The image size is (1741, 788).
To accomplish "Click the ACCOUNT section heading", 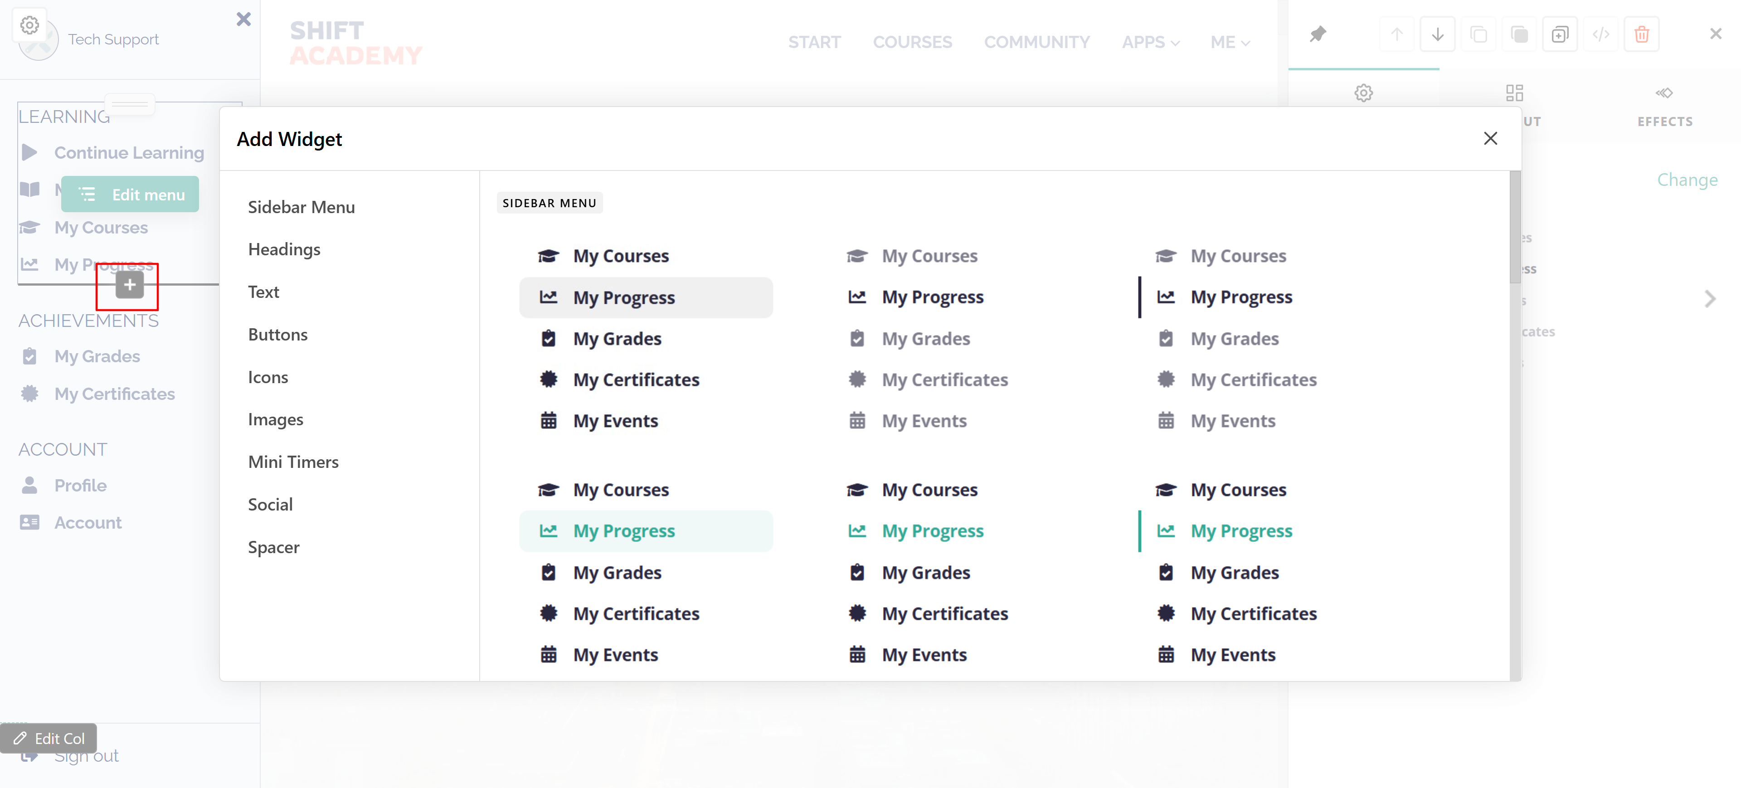I will [x=63, y=449].
